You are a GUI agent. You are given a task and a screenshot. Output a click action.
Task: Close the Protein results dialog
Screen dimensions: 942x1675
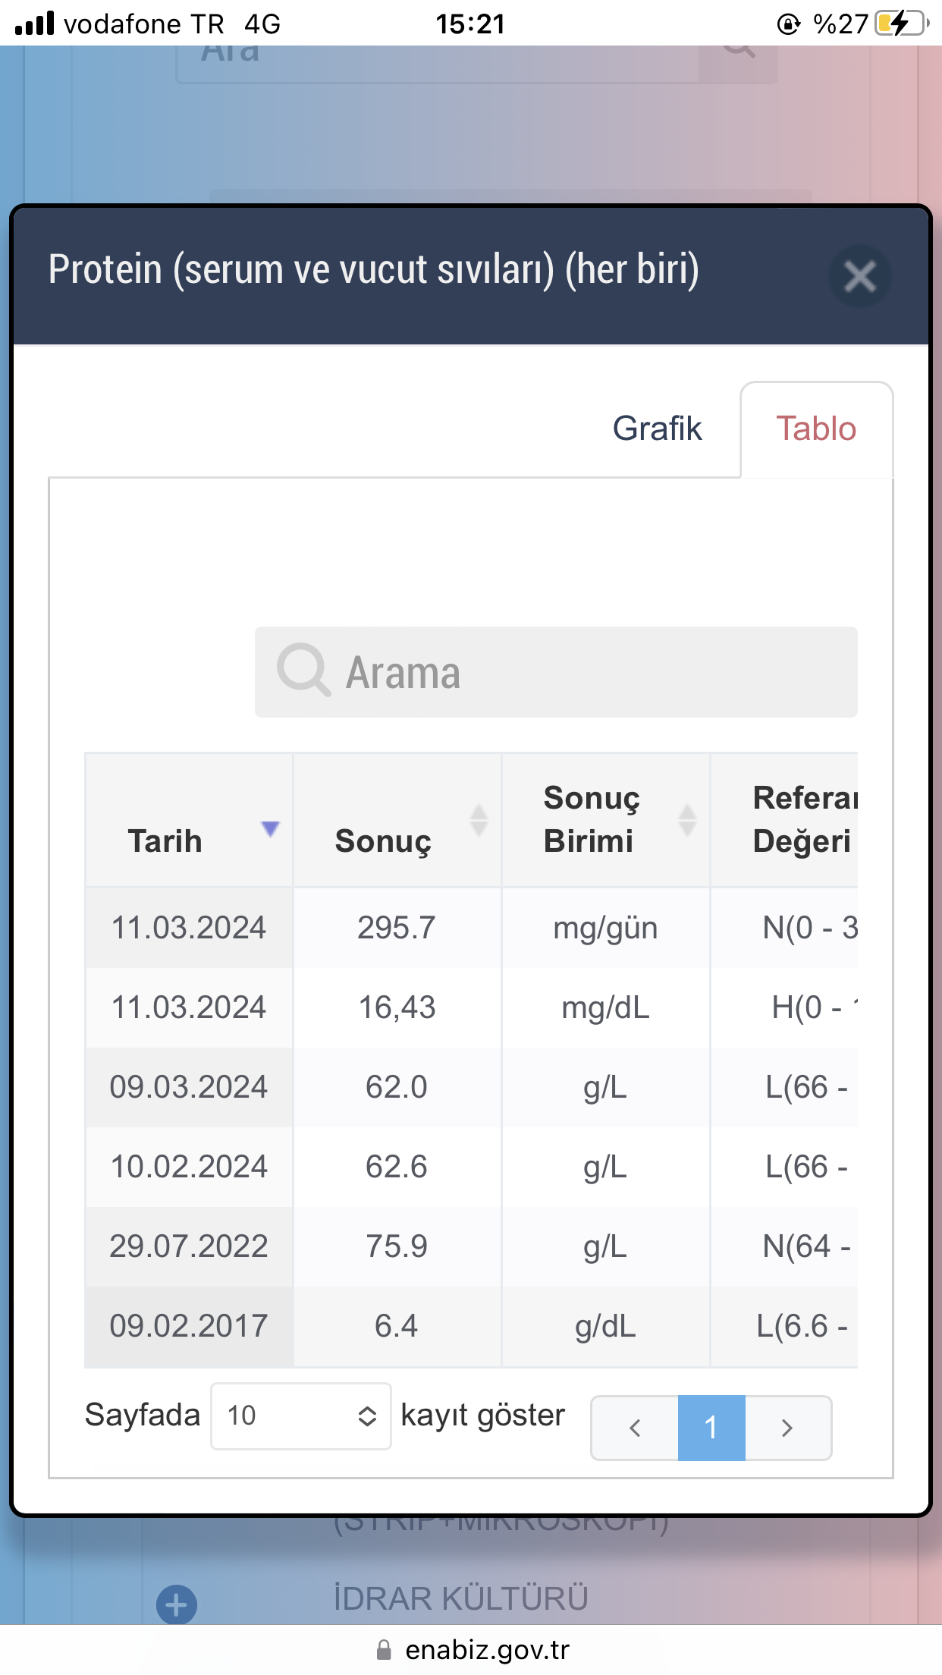pyautogui.click(x=859, y=276)
